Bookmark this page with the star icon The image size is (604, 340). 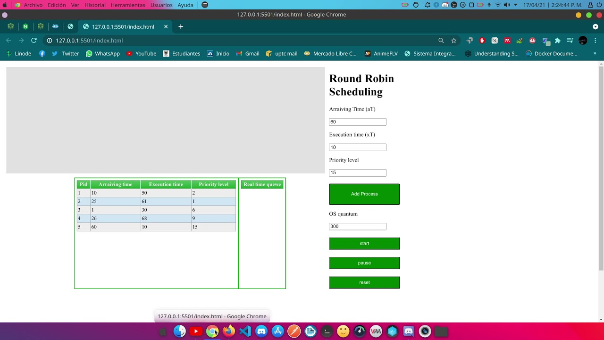pos(454,41)
